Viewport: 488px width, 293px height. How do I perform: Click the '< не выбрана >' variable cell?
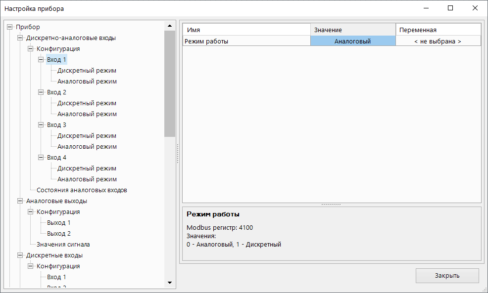pyautogui.click(x=438, y=42)
